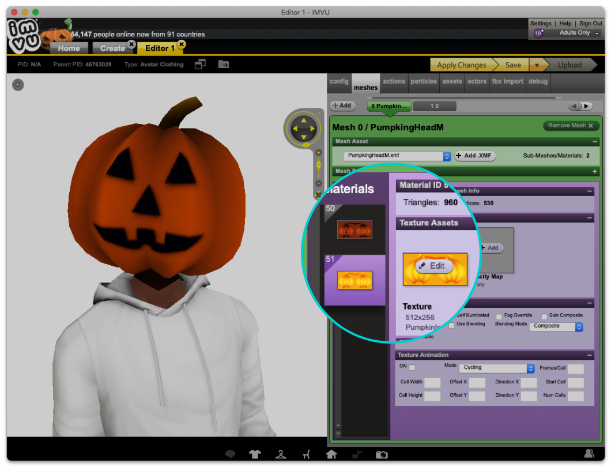
Task: Open the PumpkingHeadM.xmf mesh dropdown
Action: coord(397,156)
